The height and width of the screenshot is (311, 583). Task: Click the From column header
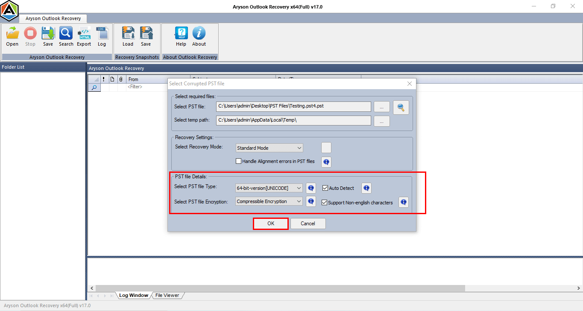147,79
